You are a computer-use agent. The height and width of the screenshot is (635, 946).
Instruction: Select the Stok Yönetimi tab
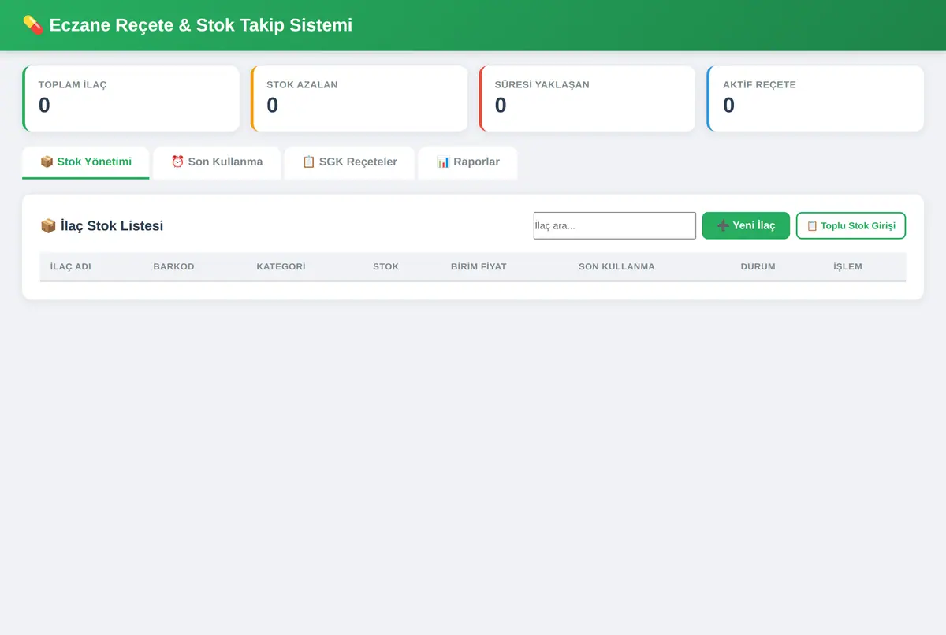click(86, 162)
